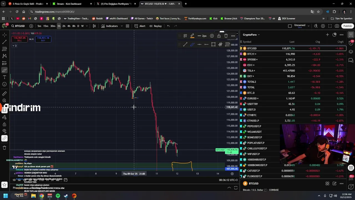Open the chats panel icon
Image resolution: width=355 pixels, height=200 pixels.
tap(351, 60)
